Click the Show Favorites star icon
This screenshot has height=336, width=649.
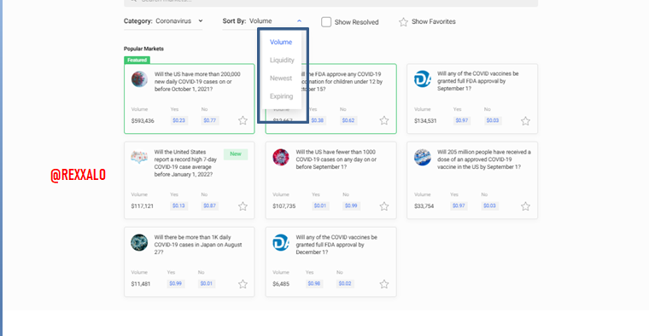[x=403, y=22]
